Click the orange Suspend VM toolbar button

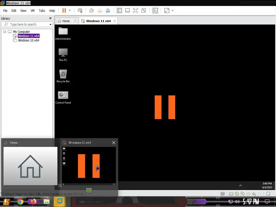[64, 11]
